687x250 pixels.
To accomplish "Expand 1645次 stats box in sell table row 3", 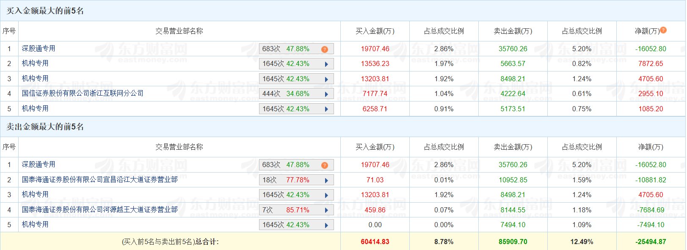I will (x=296, y=195).
